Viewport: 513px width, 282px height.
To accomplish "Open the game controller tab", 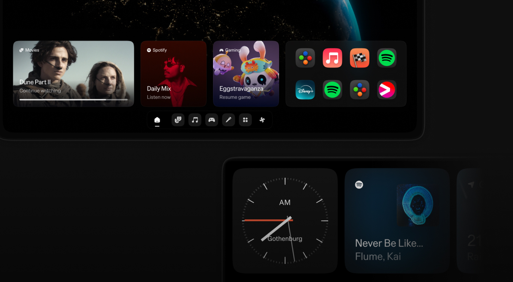I will (212, 120).
